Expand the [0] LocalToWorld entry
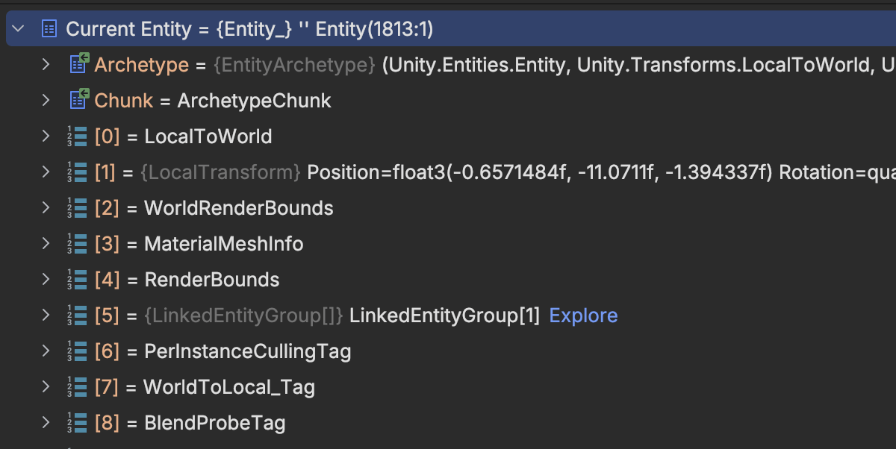Screen dimensions: 896x449 pos(46,136)
